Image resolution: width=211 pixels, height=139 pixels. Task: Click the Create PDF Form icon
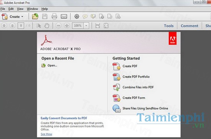pos(116,98)
